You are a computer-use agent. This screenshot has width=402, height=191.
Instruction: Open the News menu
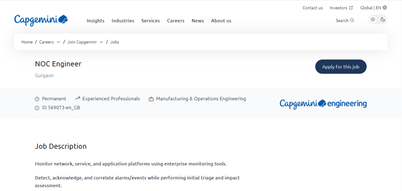tap(198, 21)
